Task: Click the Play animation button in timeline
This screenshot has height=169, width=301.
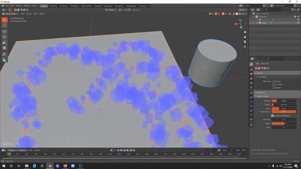Action: (127, 150)
